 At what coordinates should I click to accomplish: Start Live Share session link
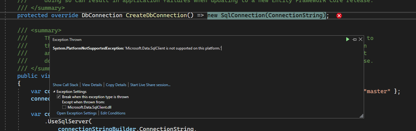click(150, 85)
